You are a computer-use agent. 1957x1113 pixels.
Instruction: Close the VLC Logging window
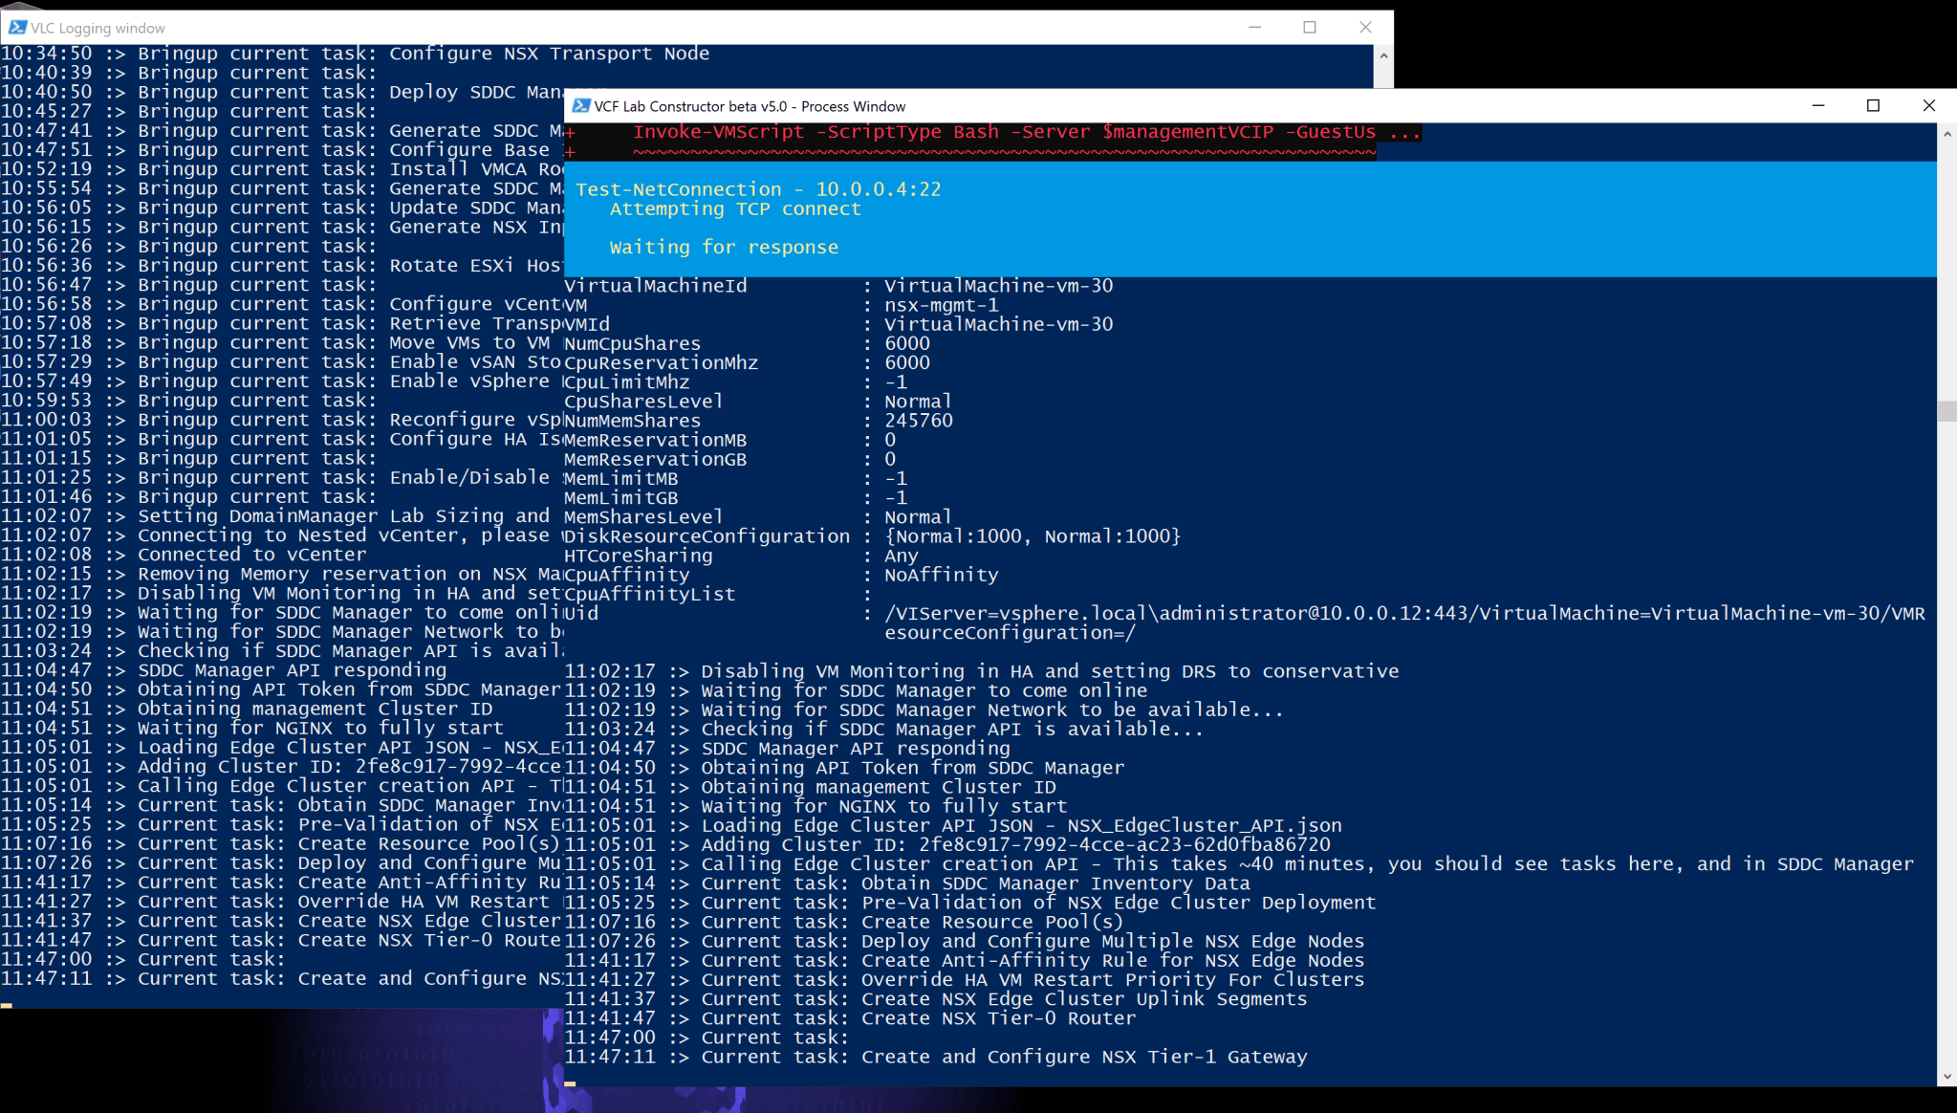pos(1365,28)
